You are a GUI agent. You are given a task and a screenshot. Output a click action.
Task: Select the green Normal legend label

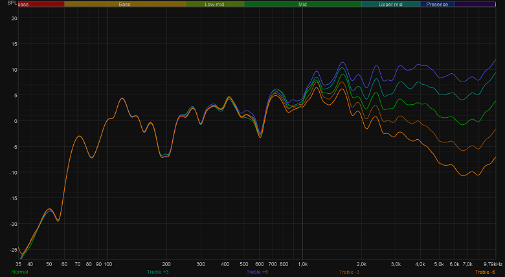coord(19,272)
